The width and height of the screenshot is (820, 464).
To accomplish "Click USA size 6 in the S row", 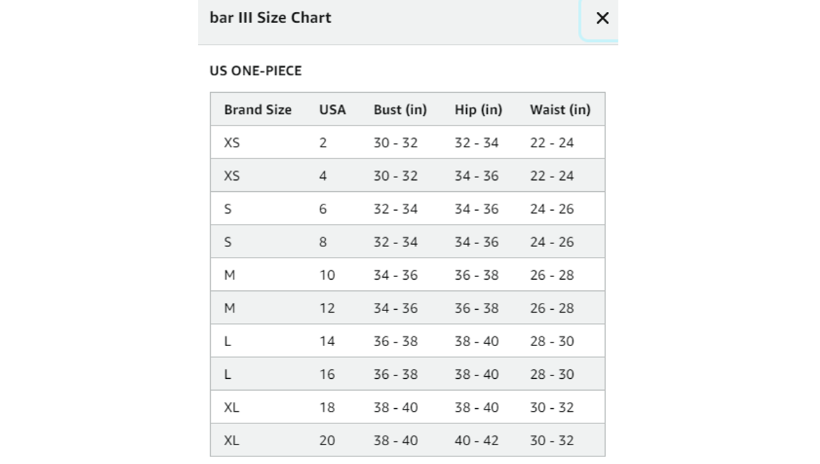I will (x=323, y=209).
